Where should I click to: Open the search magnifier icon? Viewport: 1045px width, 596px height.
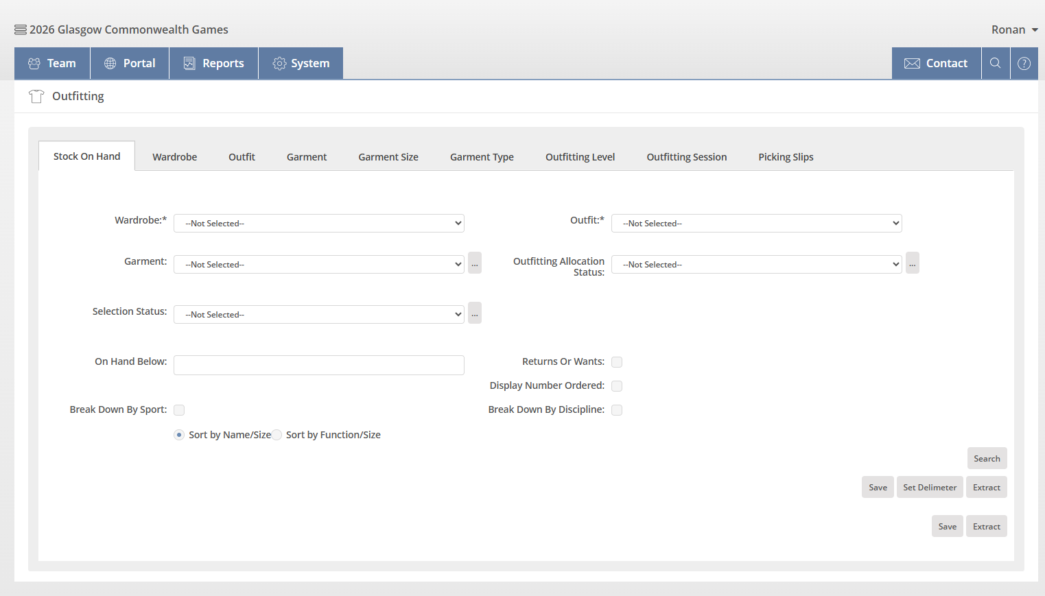[995, 63]
